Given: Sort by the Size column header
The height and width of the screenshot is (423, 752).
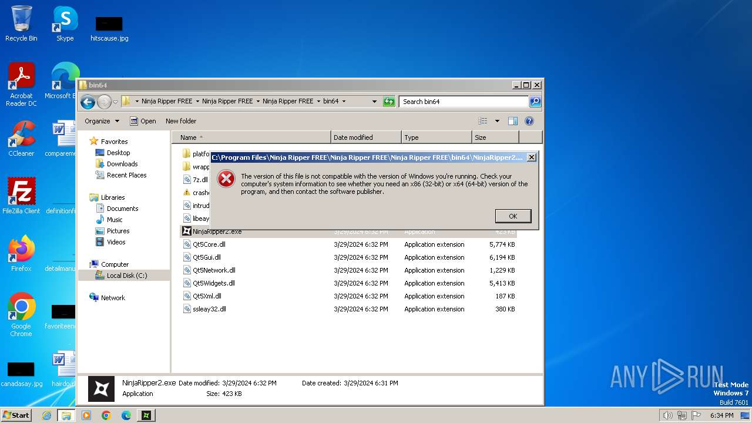Looking at the screenshot, I should (495, 137).
